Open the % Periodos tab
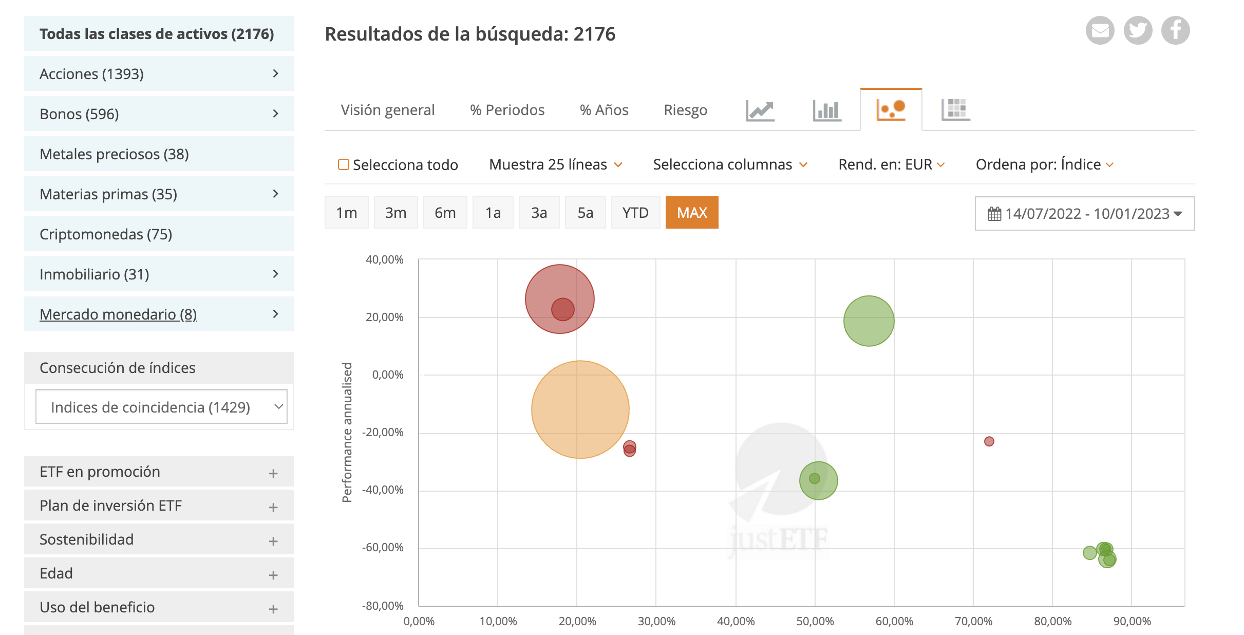 point(506,109)
